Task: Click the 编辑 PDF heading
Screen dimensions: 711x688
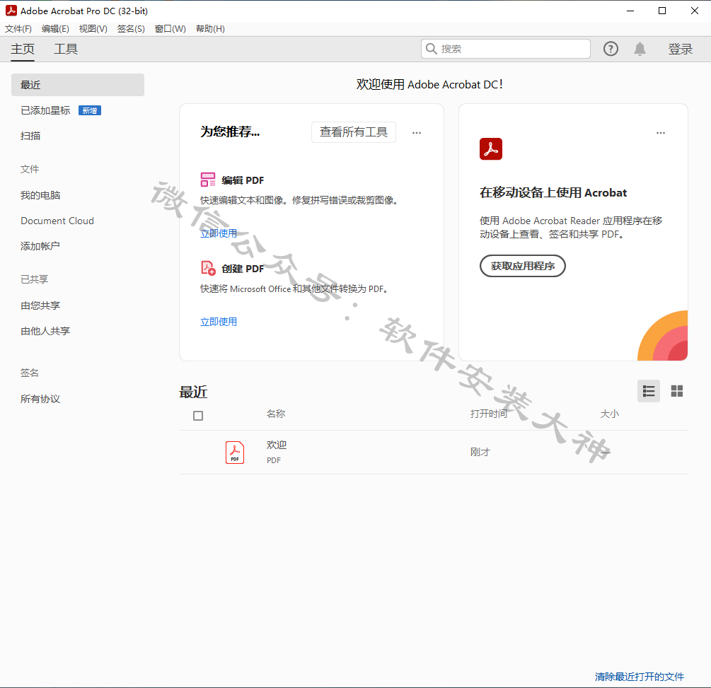Action: click(x=243, y=180)
